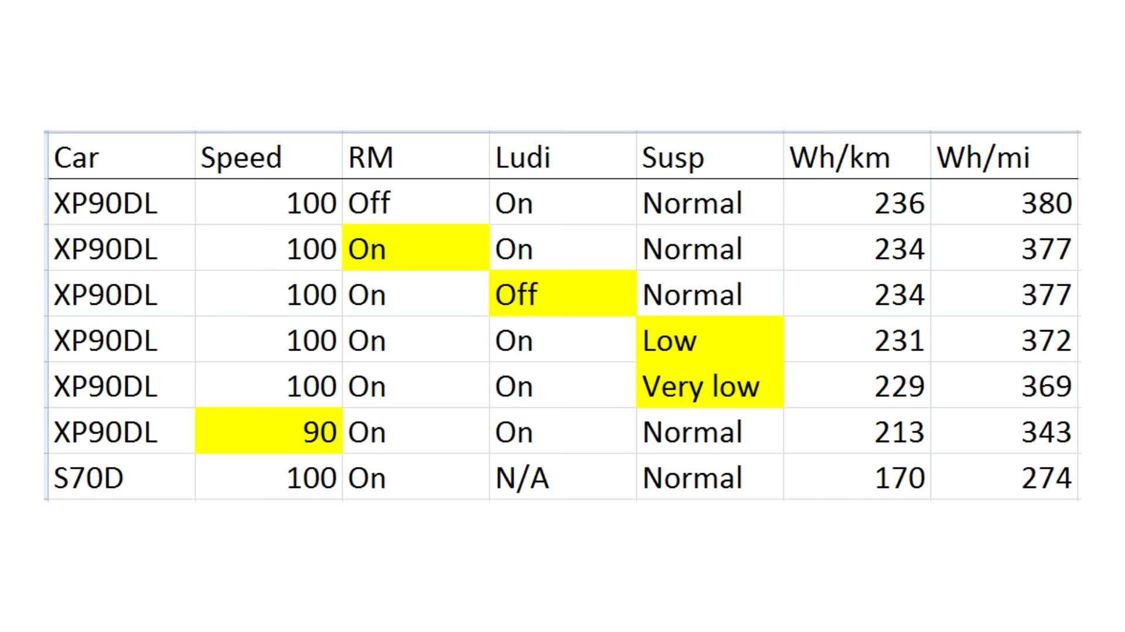Viewport: 1125px width, 632px height.
Task: Click the 213 Wh/km value cell
Action: 857,431
